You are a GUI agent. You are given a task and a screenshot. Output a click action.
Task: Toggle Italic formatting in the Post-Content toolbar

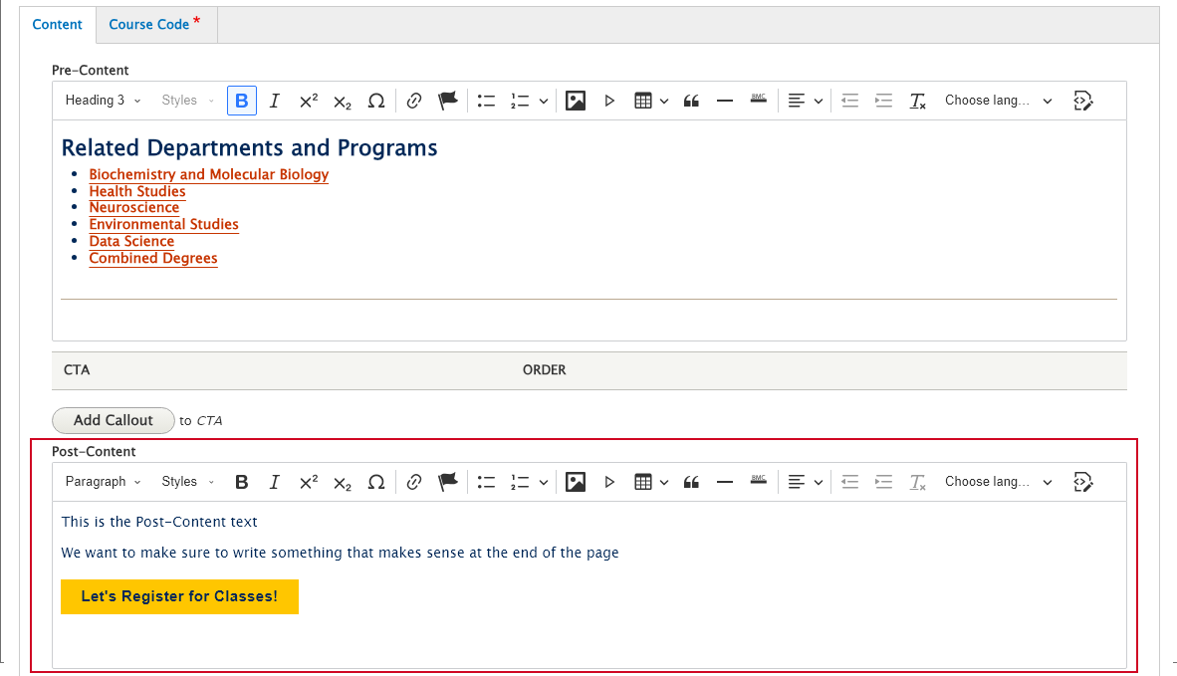(274, 481)
